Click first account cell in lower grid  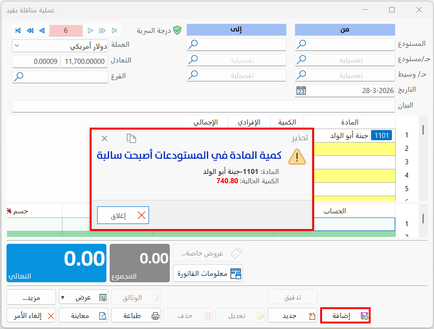[x=354, y=224]
